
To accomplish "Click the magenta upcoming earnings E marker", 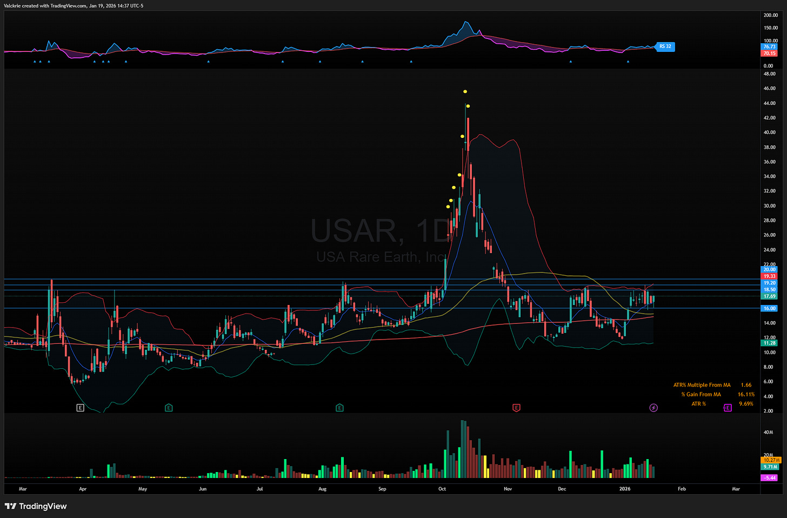I will click(728, 408).
